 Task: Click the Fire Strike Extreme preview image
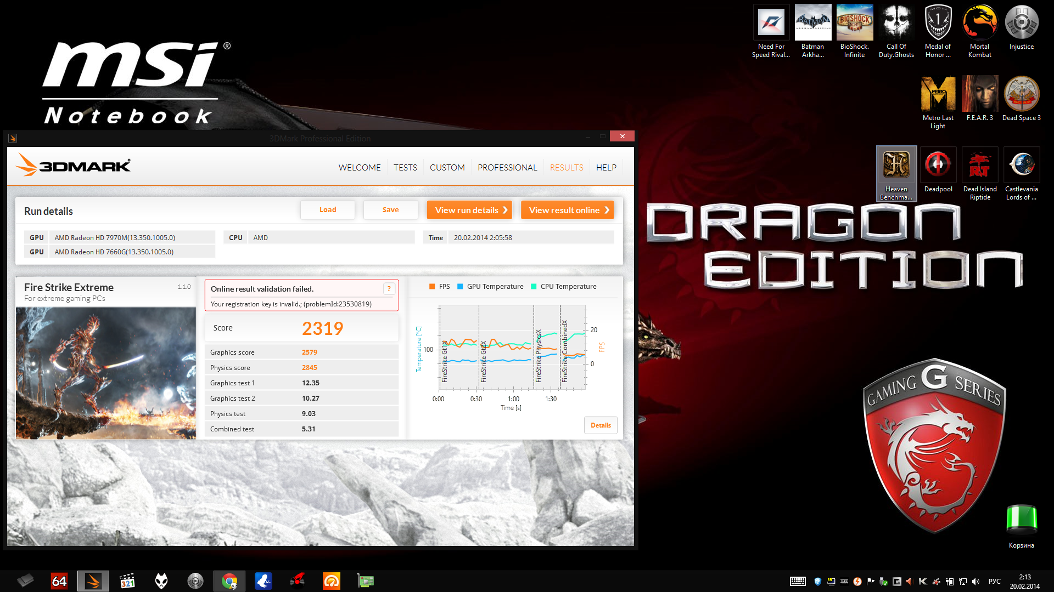pyautogui.click(x=106, y=373)
